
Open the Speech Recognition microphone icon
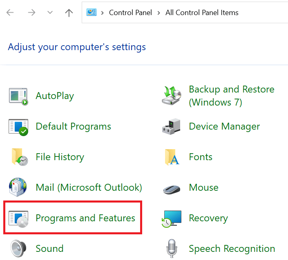click(x=172, y=249)
